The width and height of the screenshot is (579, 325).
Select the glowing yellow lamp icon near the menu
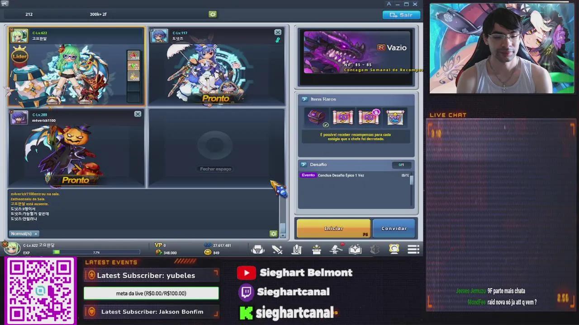click(394, 249)
